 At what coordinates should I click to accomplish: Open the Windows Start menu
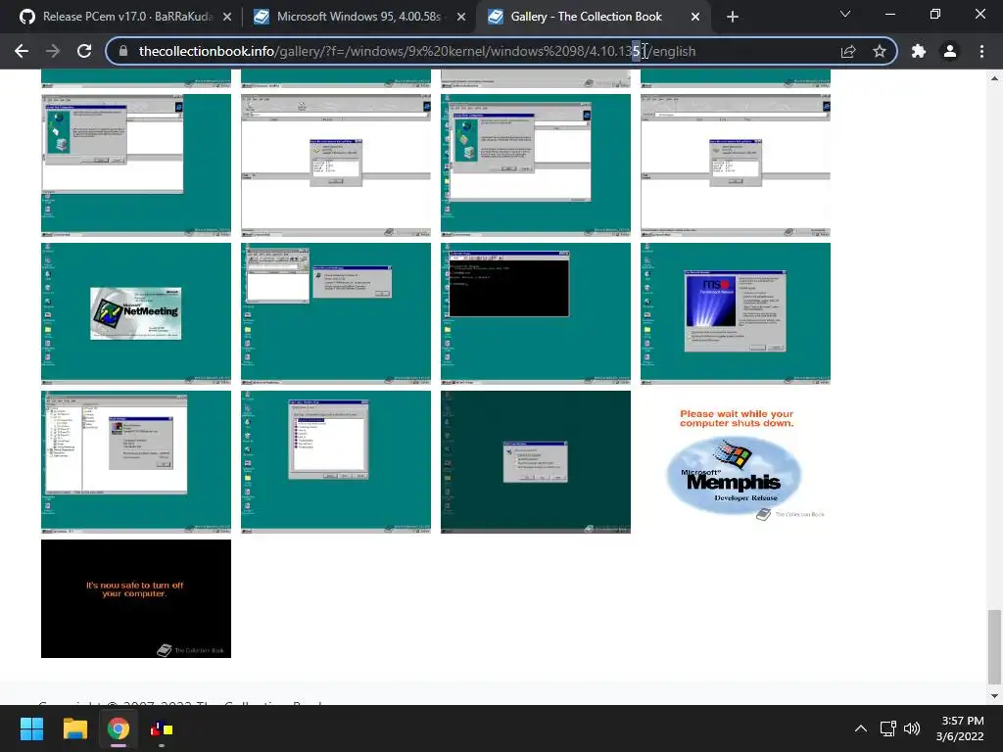click(31, 728)
